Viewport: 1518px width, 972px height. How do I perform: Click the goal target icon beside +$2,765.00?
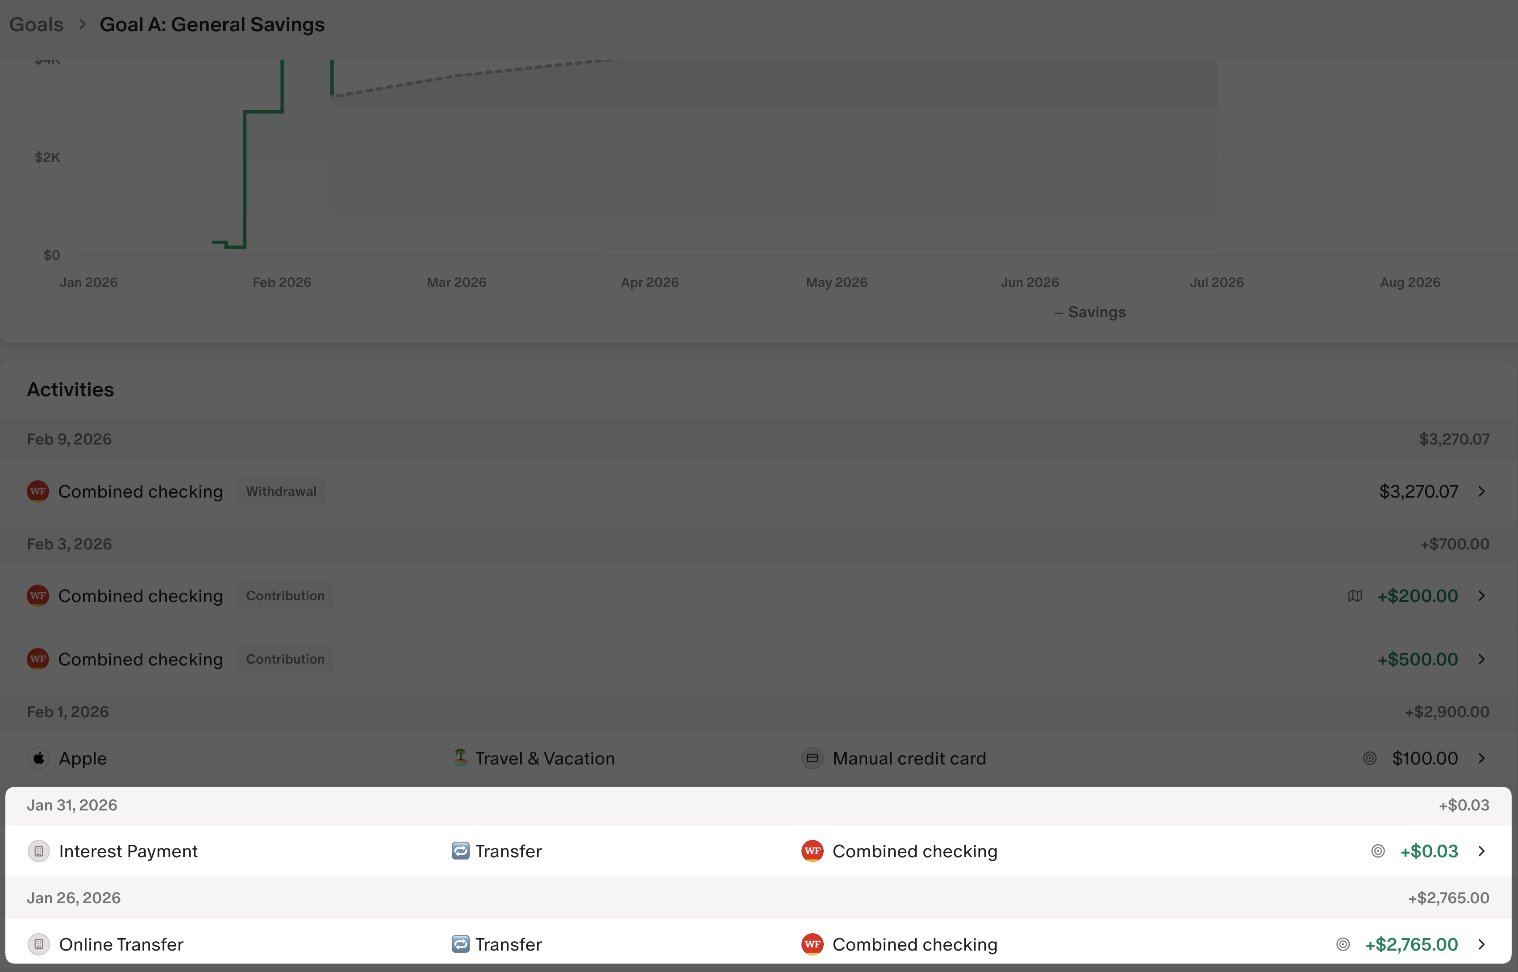click(1343, 944)
